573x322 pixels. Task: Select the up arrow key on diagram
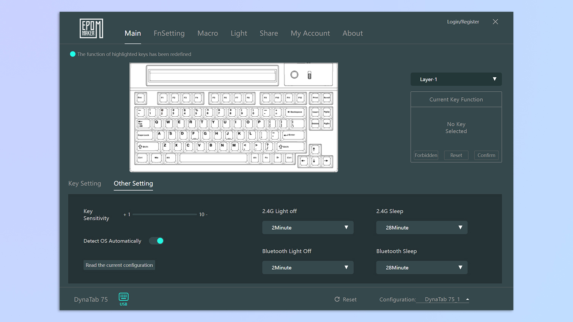pyautogui.click(x=314, y=149)
